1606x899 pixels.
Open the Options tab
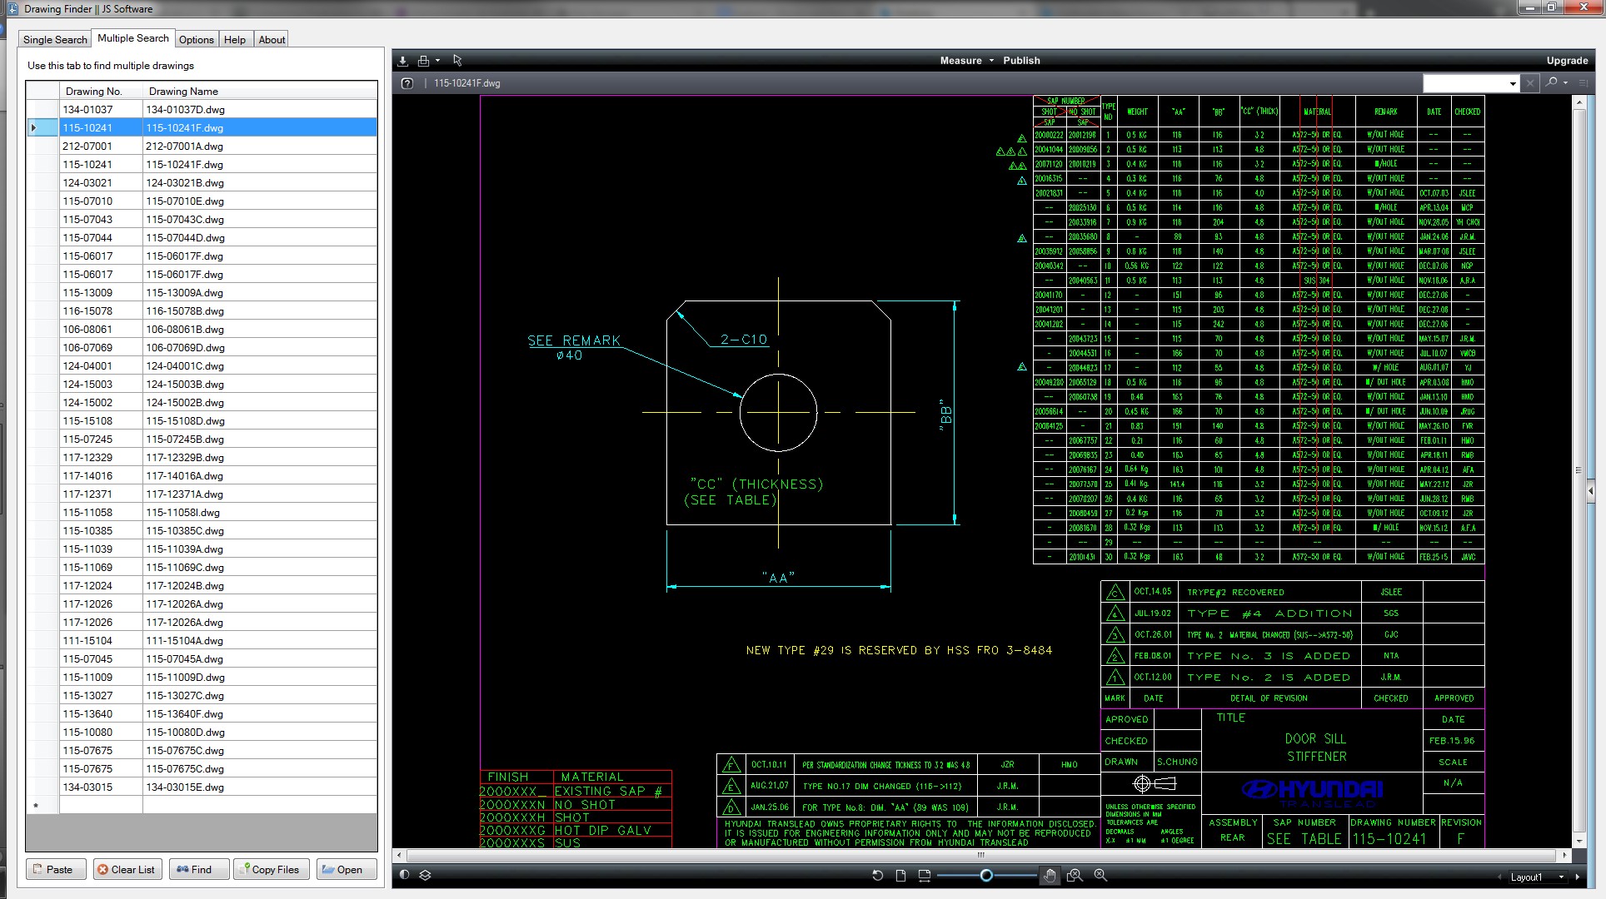(x=197, y=39)
